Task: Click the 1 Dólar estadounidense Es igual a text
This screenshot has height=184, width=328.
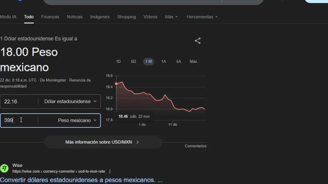Action: click(38, 39)
